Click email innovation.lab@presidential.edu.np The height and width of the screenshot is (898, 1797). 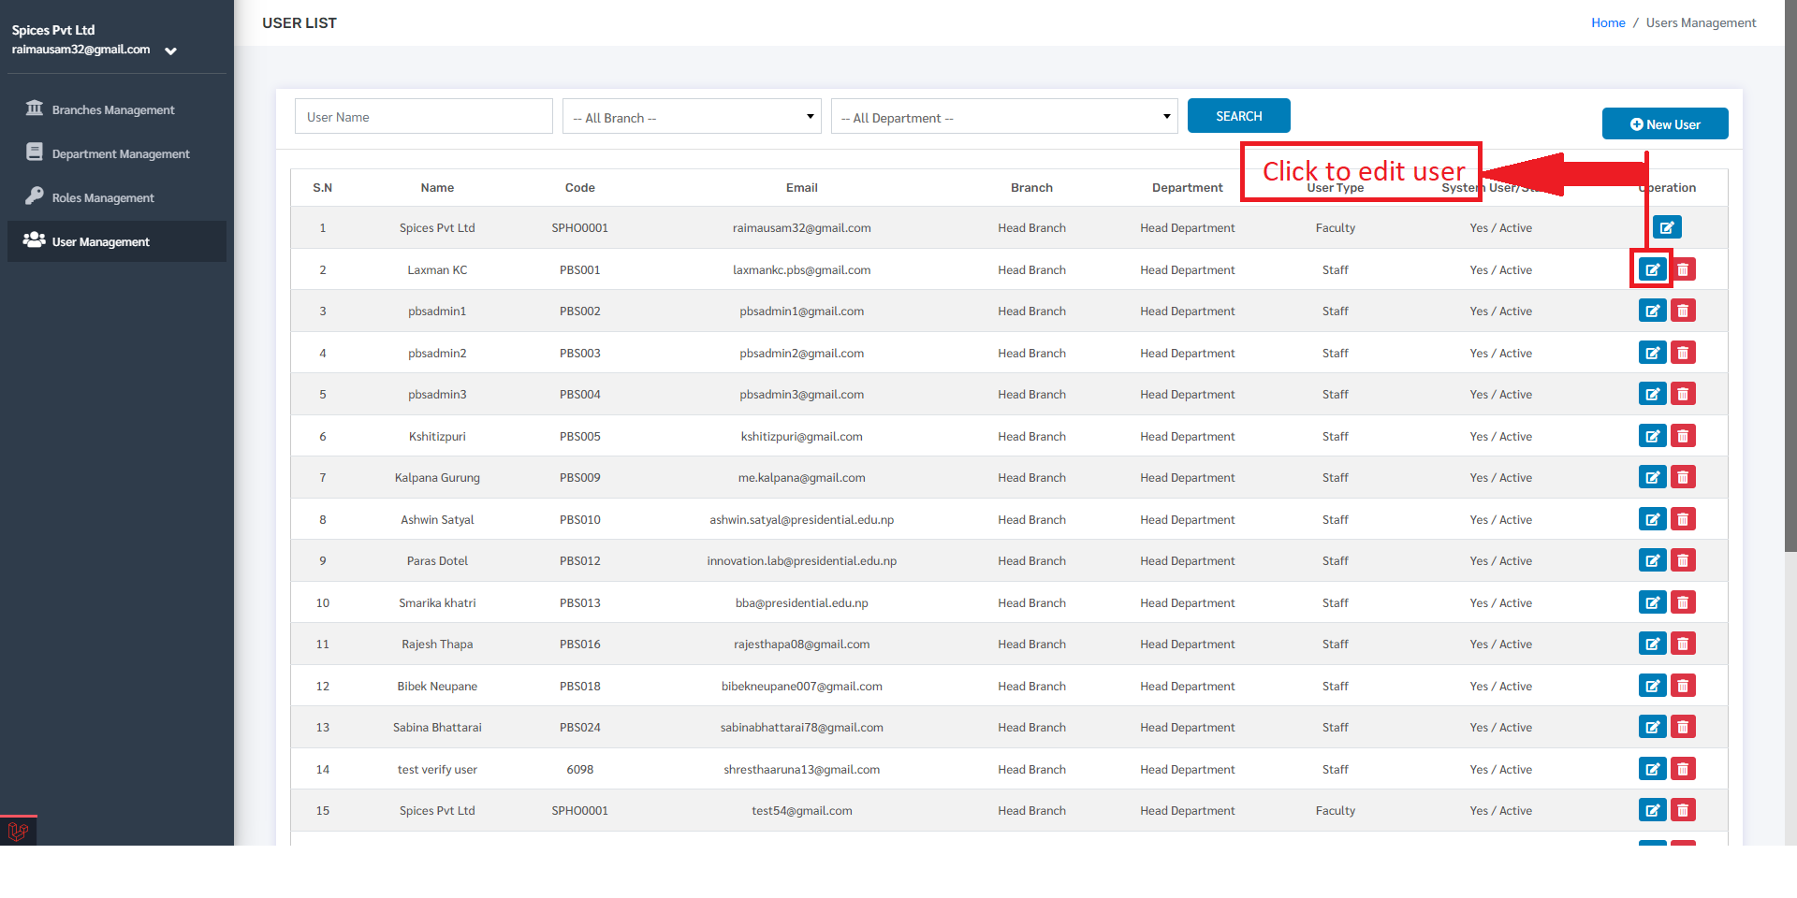(802, 560)
